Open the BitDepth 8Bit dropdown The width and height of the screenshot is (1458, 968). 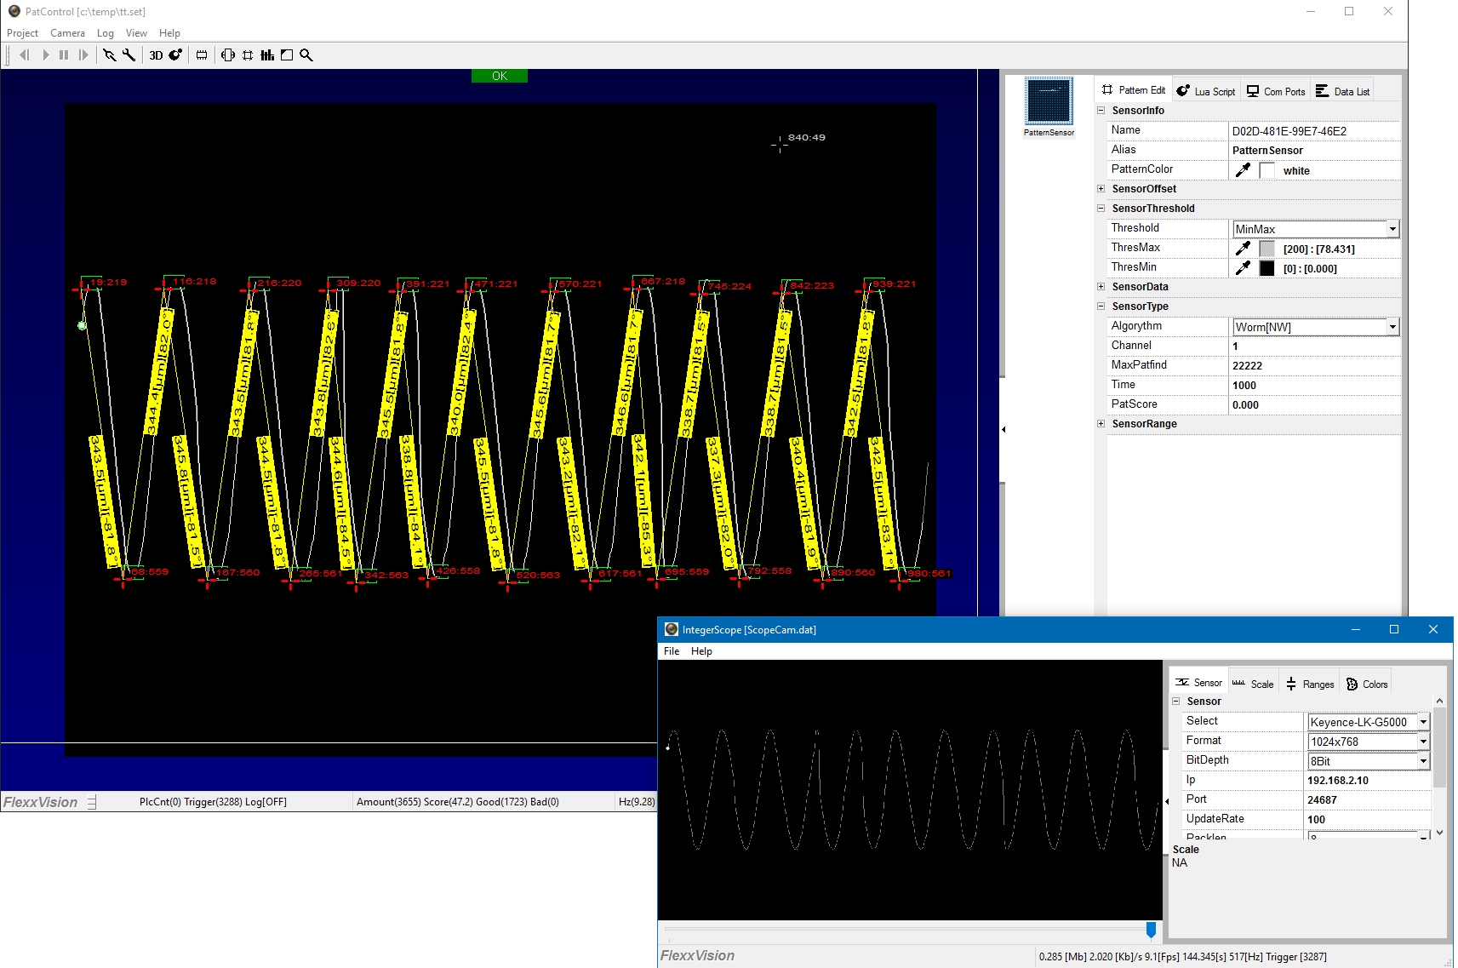(x=1423, y=761)
